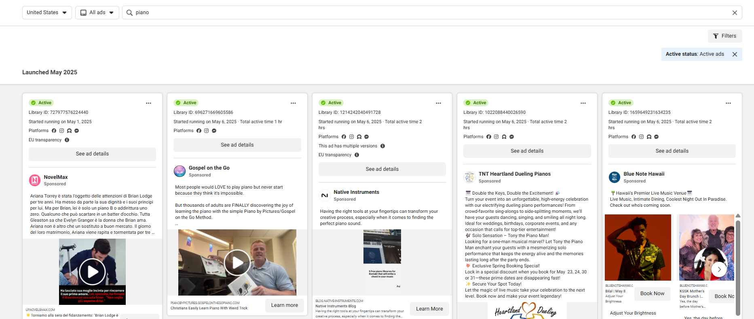This screenshot has width=754, height=319.
Task: Click the info icon next to 'This ad has multiple versions'
Action: (x=382, y=146)
